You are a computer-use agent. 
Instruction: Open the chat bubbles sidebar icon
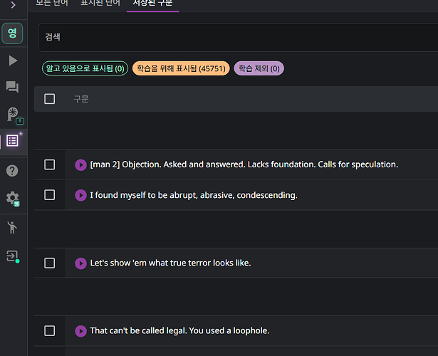pyautogui.click(x=12, y=87)
